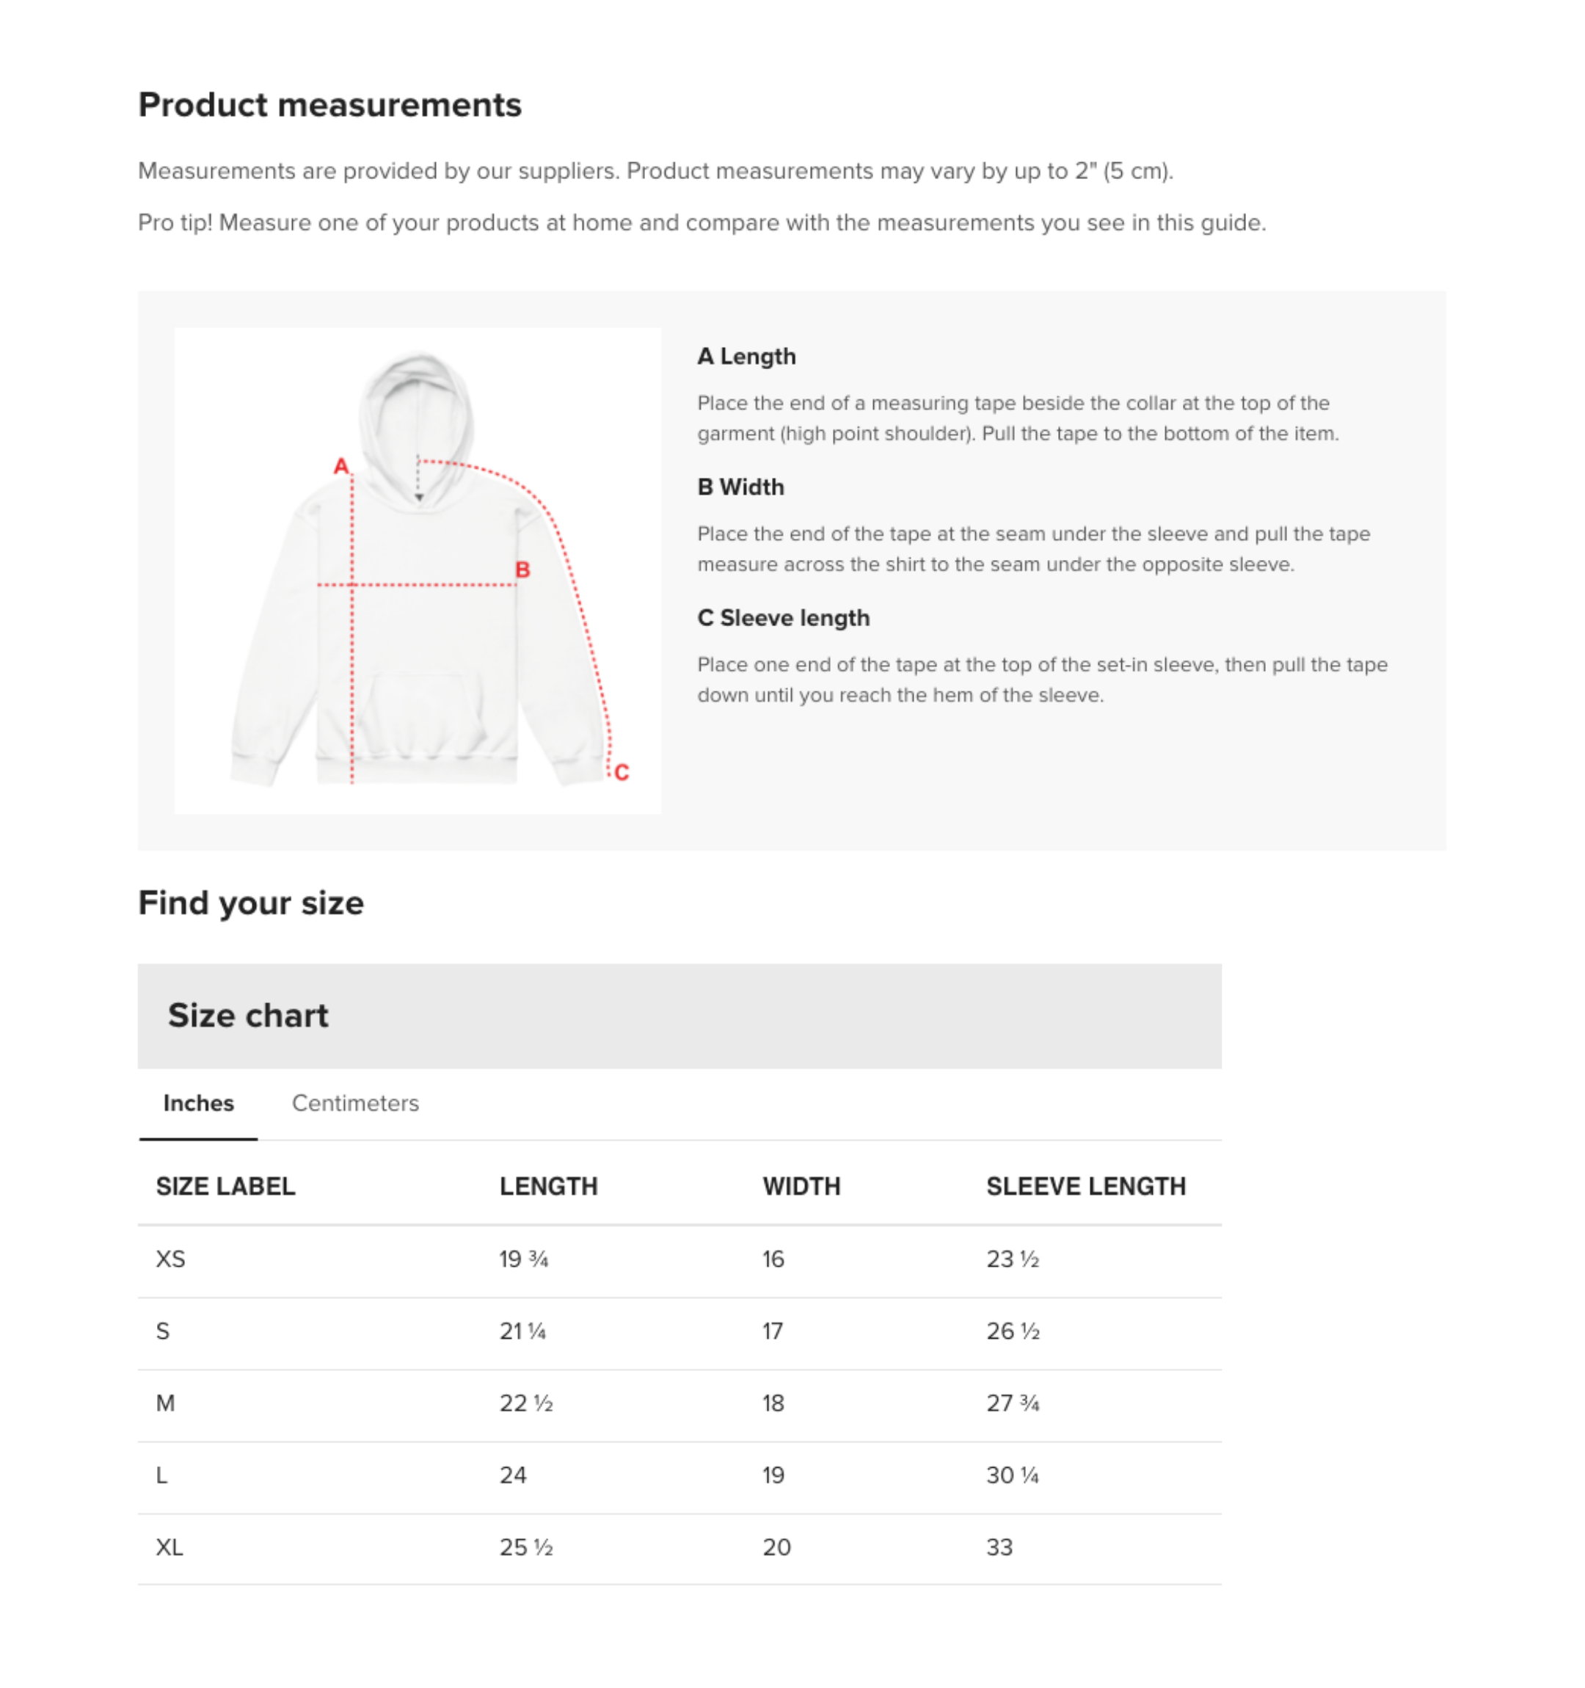Click the red B label on the hoodie
This screenshot has height=1688, width=1585.
pos(523,570)
